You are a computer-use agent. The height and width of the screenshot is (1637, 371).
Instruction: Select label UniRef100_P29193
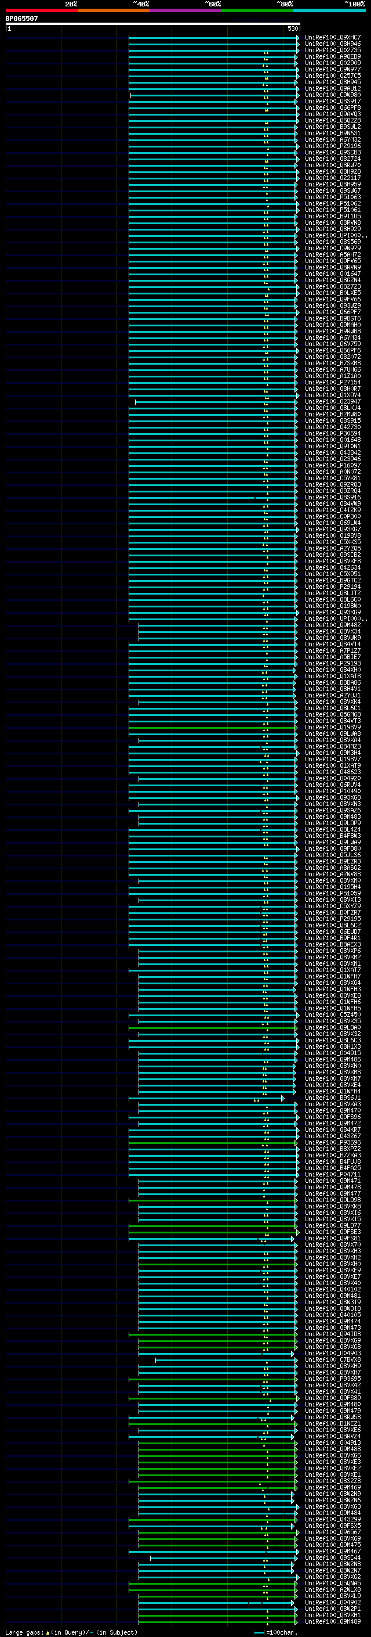pos(333,663)
